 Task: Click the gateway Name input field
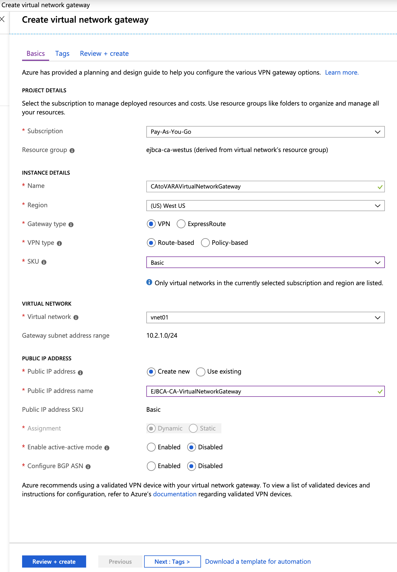pos(262,187)
